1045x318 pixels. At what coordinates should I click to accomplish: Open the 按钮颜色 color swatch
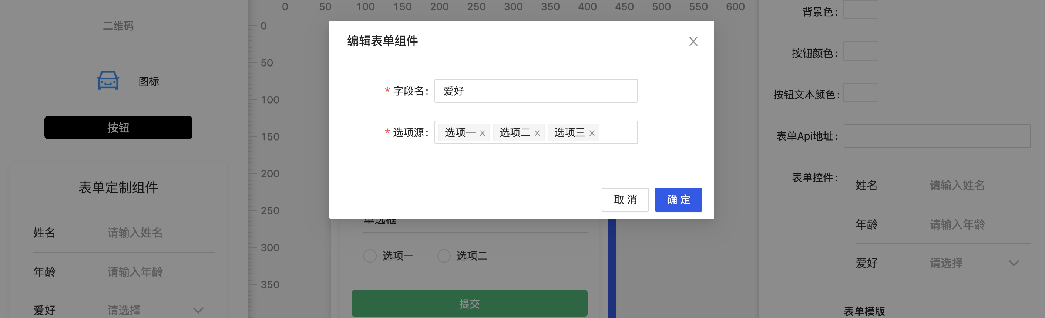tap(860, 51)
